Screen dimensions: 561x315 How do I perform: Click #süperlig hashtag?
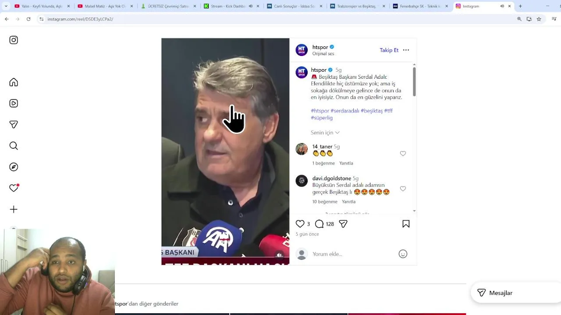[x=322, y=118]
